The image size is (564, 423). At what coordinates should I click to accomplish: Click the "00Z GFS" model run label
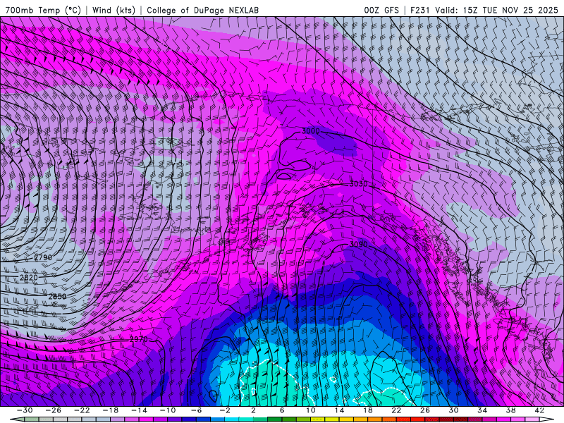coord(381,10)
